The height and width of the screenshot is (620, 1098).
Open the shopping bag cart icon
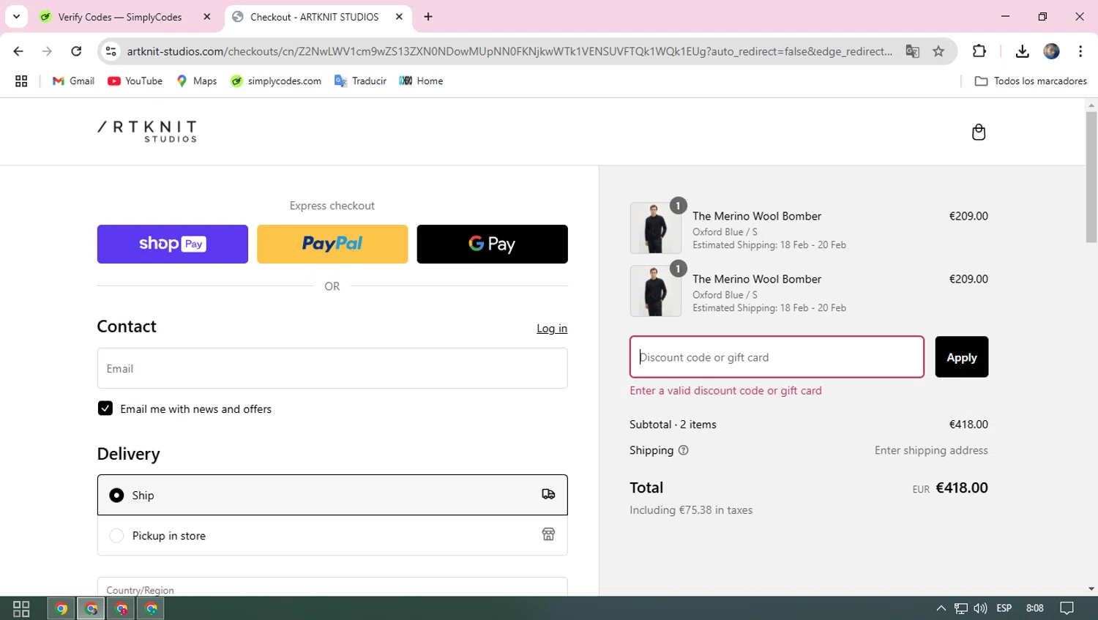(x=978, y=132)
